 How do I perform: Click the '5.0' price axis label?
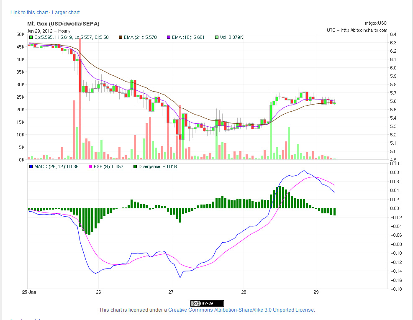(393, 151)
